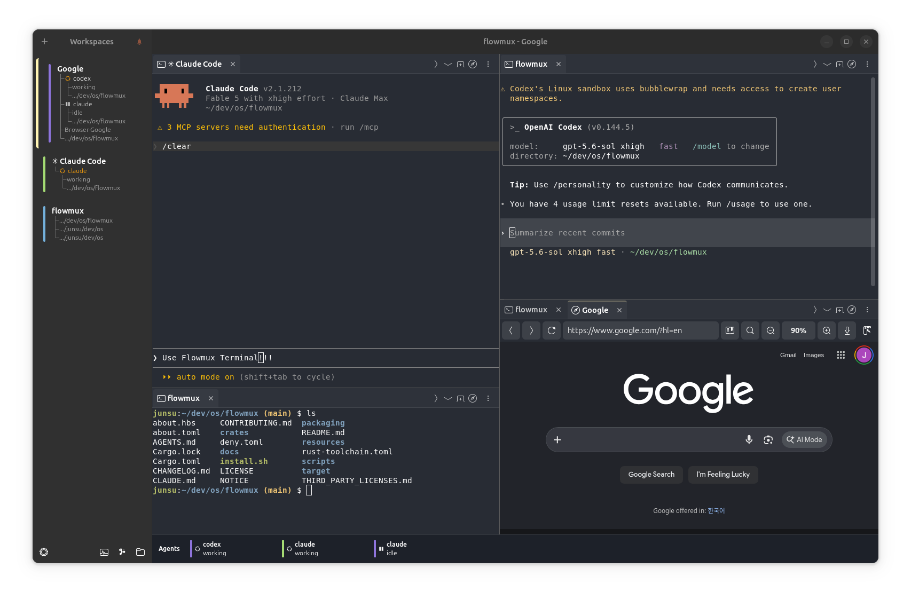Screen dimensions: 911x599
Task: Open the Gmail link
Action: click(x=788, y=355)
